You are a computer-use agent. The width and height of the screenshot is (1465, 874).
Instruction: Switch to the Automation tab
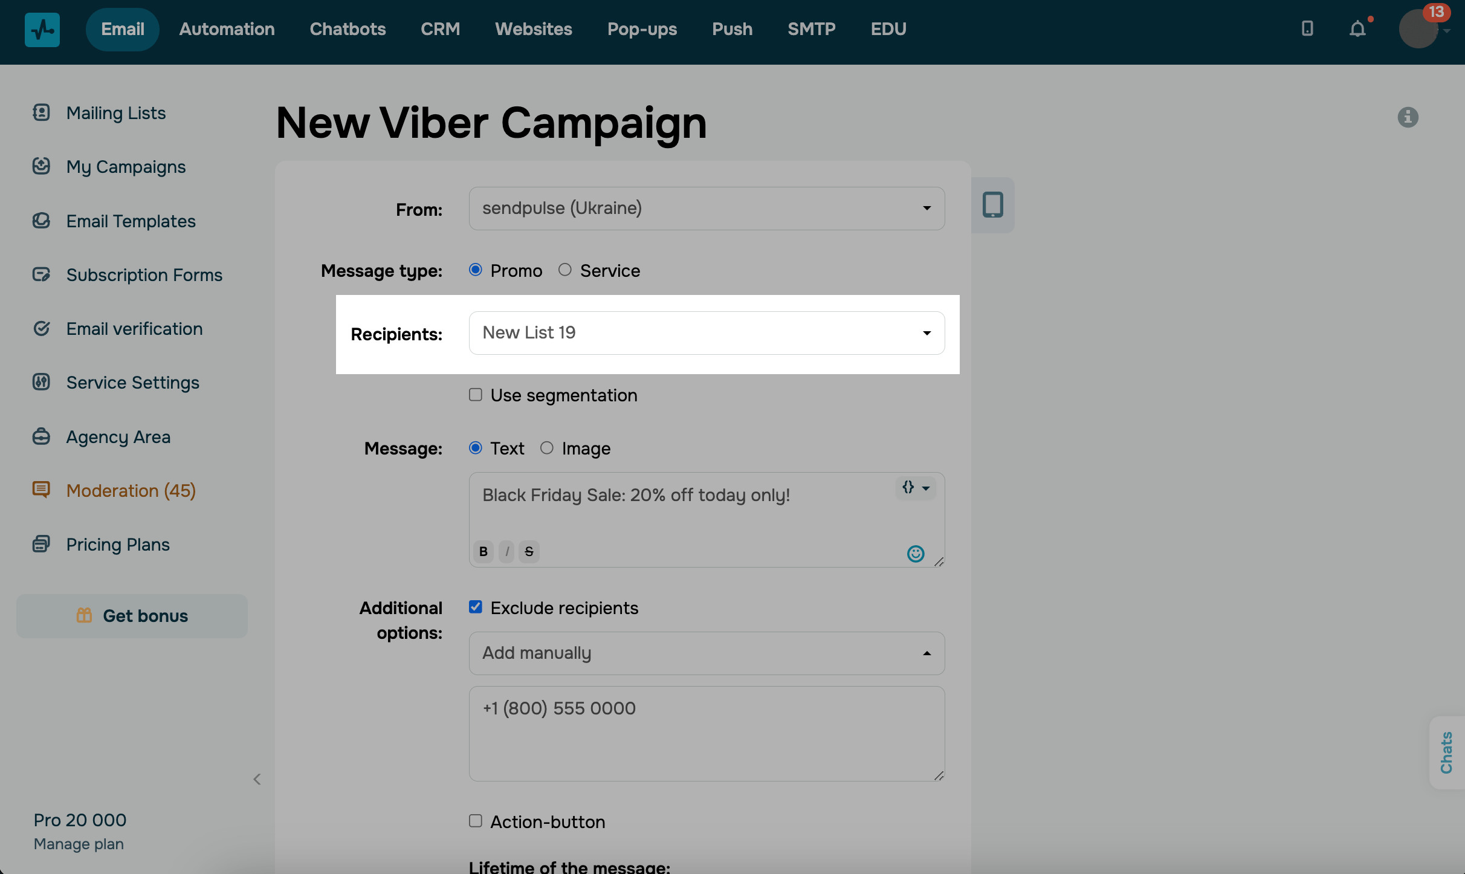click(x=227, y=29)
